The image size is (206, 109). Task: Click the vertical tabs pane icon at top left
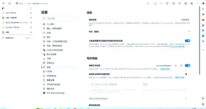pyautogui.click(x=3, y=8)
